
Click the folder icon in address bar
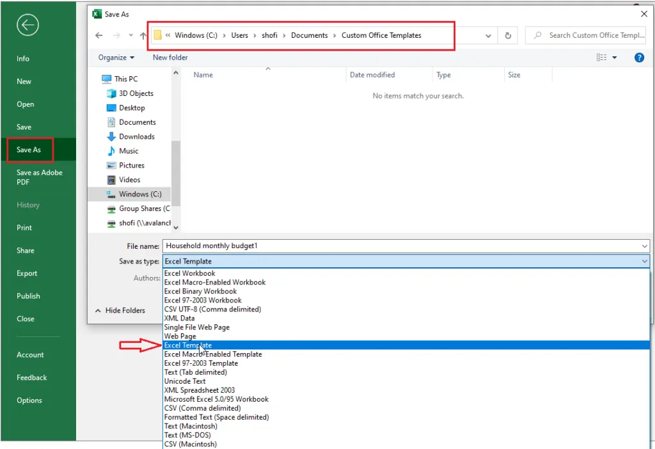pyautogui.click(x=157, y=35)
